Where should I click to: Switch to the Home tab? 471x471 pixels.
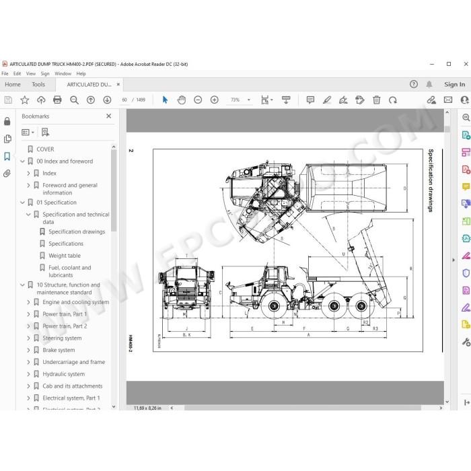(x=13, y=84)
